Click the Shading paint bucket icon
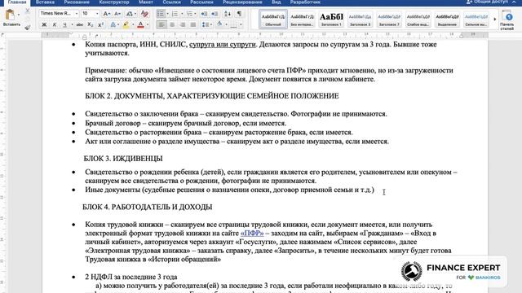The width and height of the screenshot is (522, 293). (219, 24)
